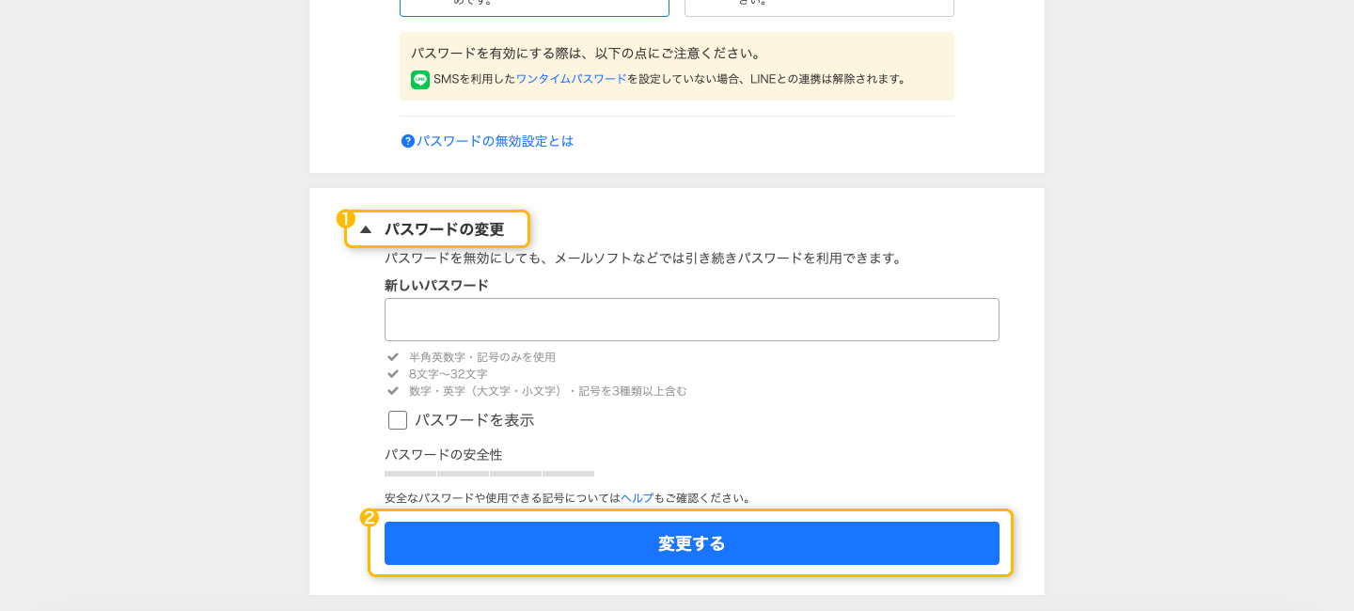The width and height of the screenshot is (1354, 611).
Task: Click the 新しいパスワード field label
Action: tap(436, 285)
